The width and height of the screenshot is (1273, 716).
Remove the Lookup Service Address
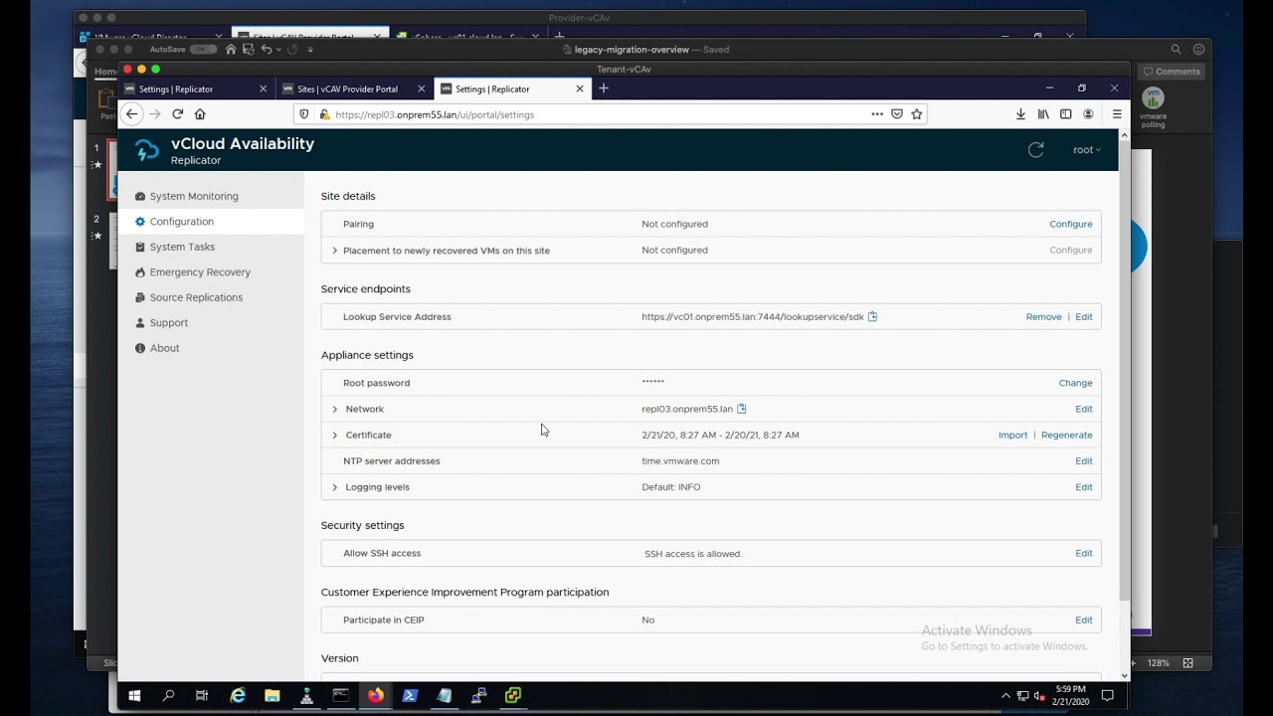pyautogui.click(x=1043, y=317)
